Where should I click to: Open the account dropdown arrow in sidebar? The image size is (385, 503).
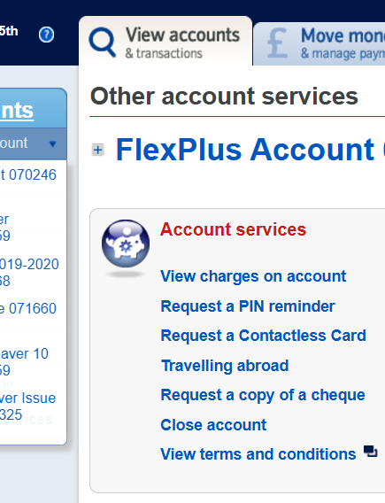52,143
